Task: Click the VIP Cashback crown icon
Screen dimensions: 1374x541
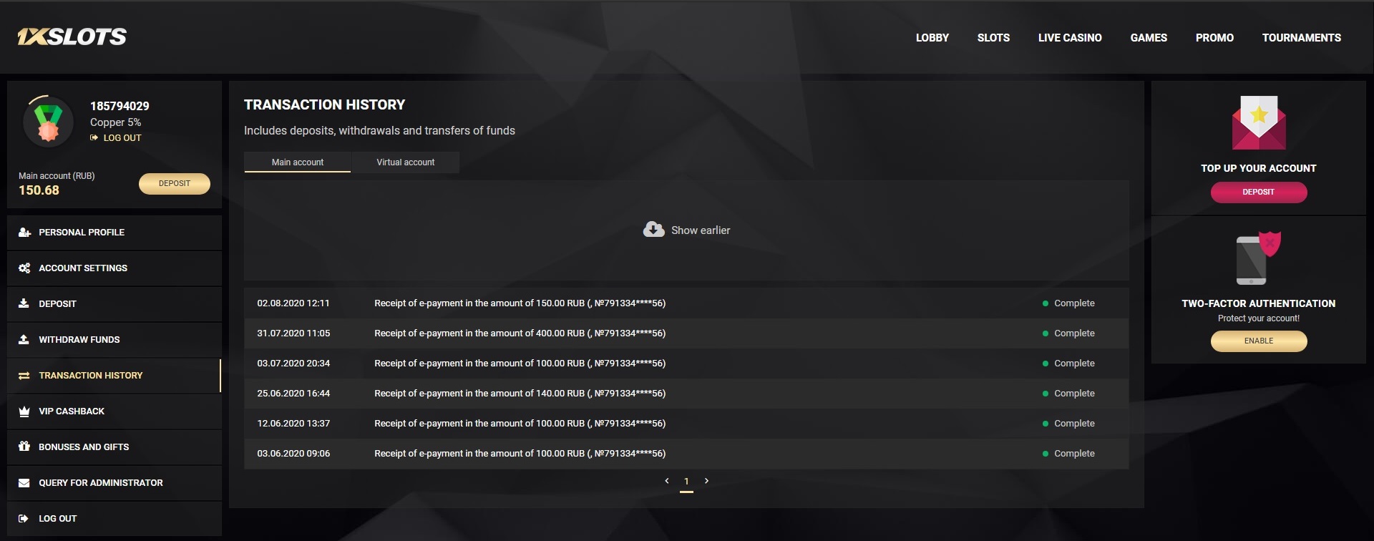Action: tap(24, 411)
